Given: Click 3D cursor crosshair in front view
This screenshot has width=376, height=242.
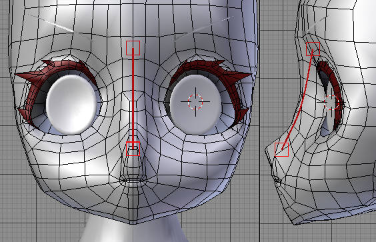Looking at the screenshot, I should 195,102.
